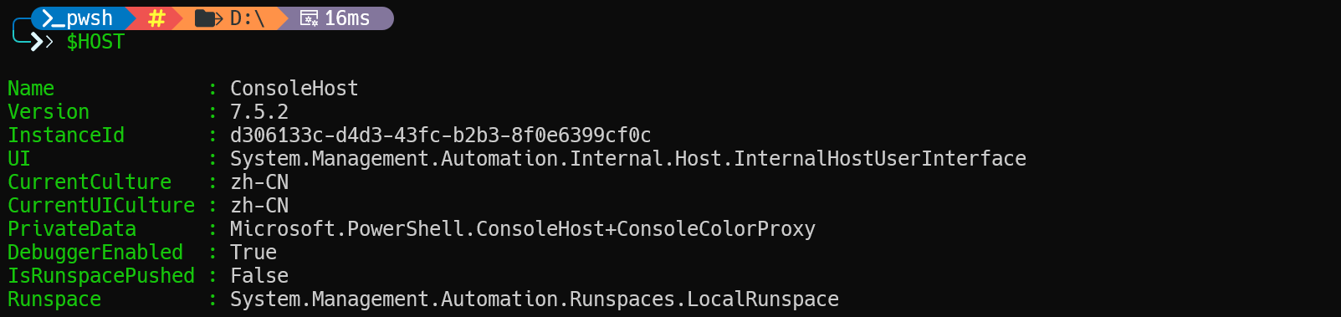Viewport: 1341px width, 317px height.
Task: Click the $HOST command text
Action: 95,42
